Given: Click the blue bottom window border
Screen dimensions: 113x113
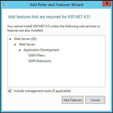Looking at the screenshot, I should pyautogui.click(x=56, y=112).
